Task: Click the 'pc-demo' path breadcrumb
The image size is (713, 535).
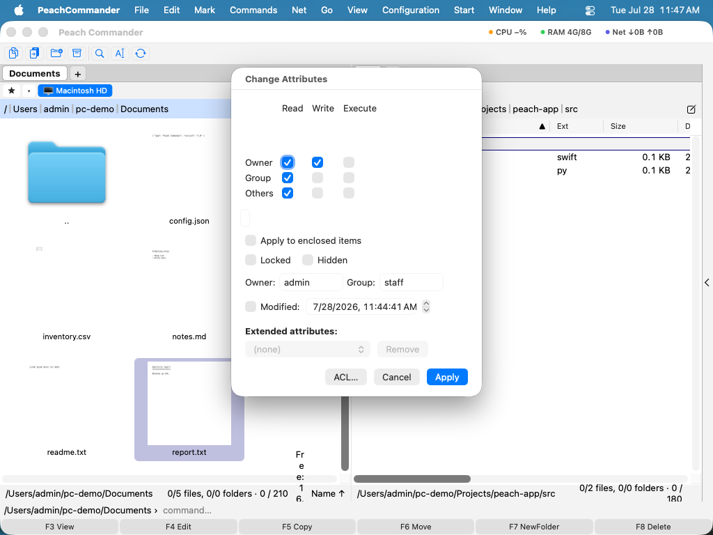Action: (95, 109)
